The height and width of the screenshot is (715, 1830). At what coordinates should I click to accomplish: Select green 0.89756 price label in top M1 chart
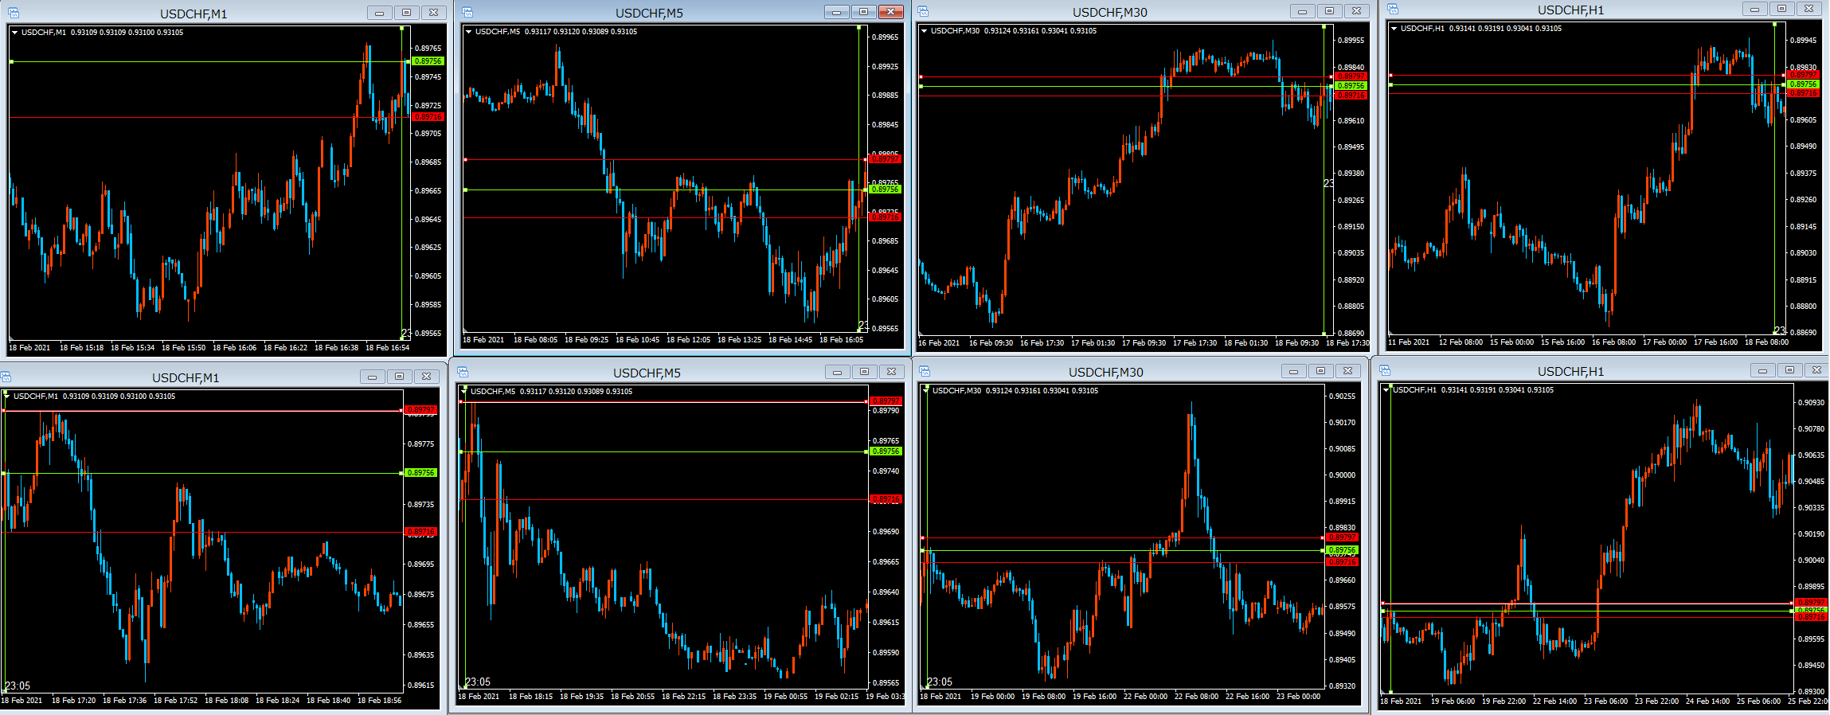(428, 61)
